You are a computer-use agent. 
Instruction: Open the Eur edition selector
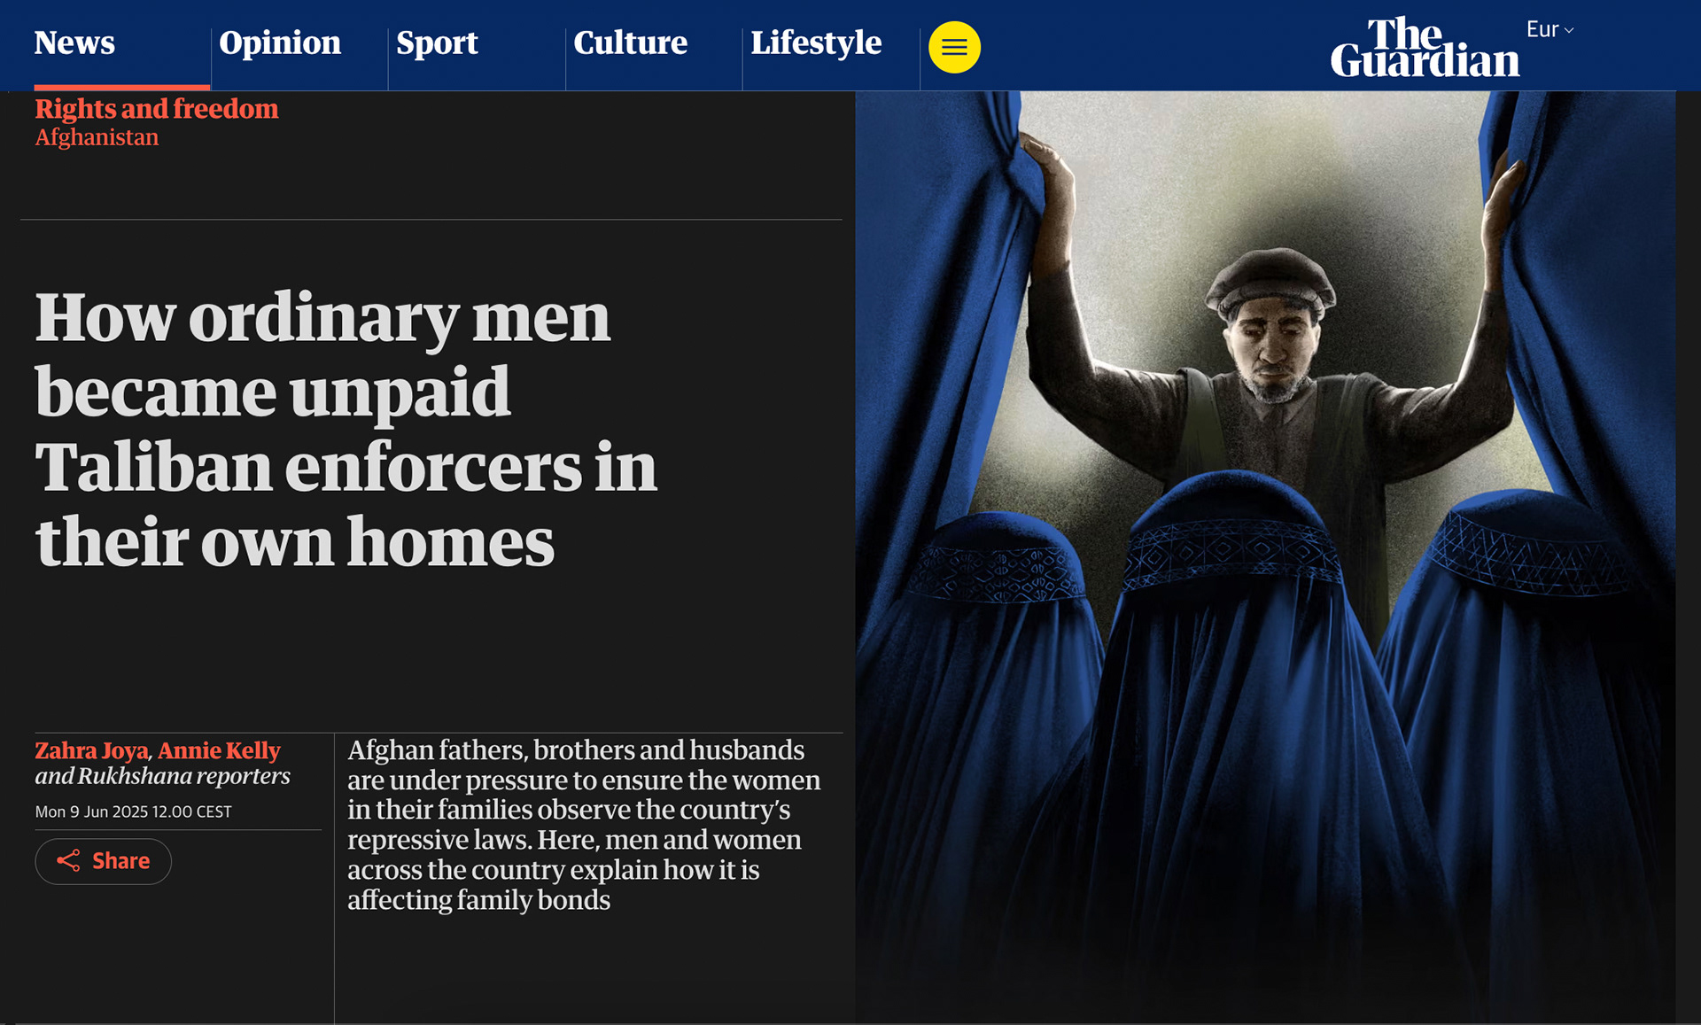1550,29
